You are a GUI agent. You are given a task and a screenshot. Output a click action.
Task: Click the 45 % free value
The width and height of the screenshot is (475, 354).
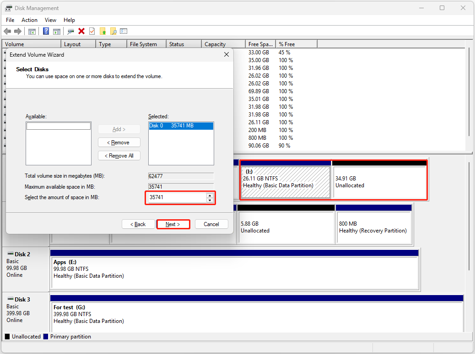click(284, 53)
